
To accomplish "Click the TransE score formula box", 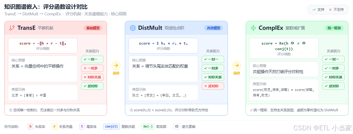I will point(43,45).
